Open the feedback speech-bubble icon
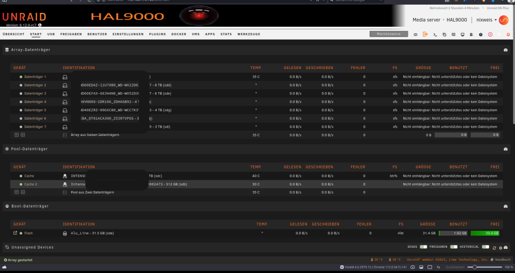This screenshot has width=515, height=273. (454, 35)
